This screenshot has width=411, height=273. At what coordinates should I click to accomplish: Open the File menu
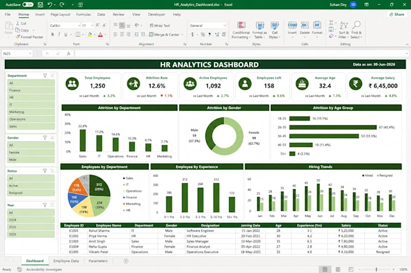(x=8, y=14)
